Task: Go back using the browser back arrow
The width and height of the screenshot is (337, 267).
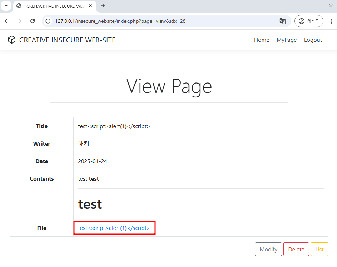Action: tap(7, 21)
